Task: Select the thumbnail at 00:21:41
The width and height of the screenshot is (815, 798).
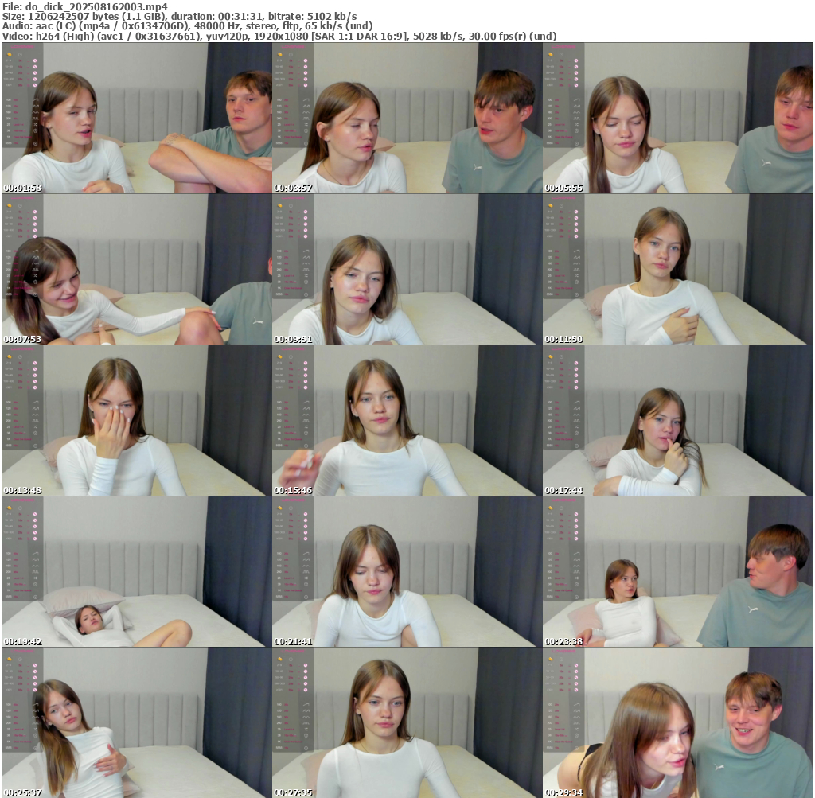Action: 407,571
